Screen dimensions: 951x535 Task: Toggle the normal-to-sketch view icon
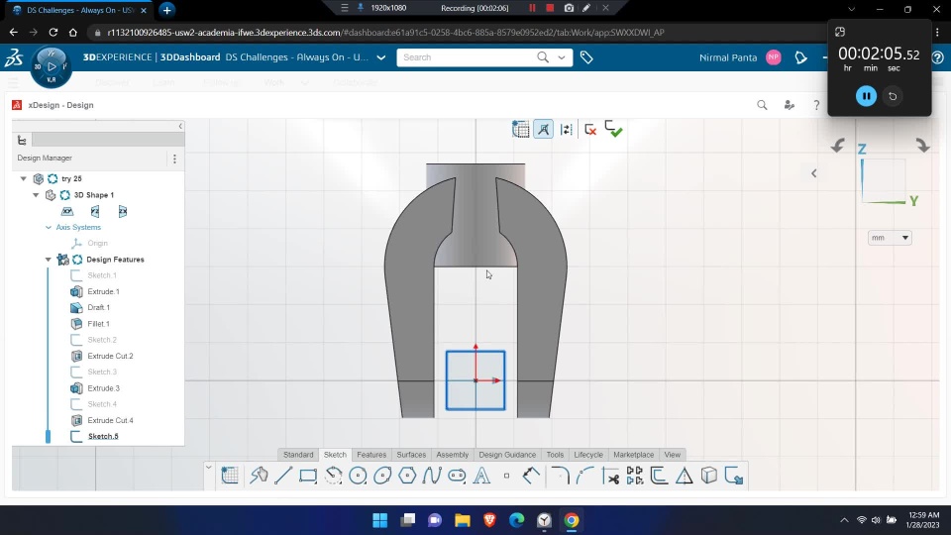click(544, 129)
